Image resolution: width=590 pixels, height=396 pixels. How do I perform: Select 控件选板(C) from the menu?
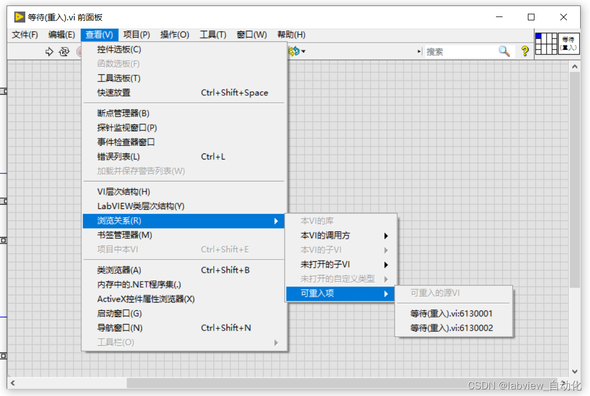pyautogui.click(x=183, y=50)
